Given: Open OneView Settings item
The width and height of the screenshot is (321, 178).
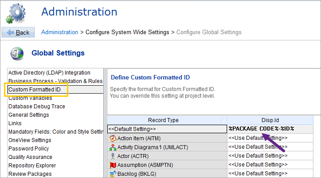Looking at the screenshot, I should [x=30, y=140].
